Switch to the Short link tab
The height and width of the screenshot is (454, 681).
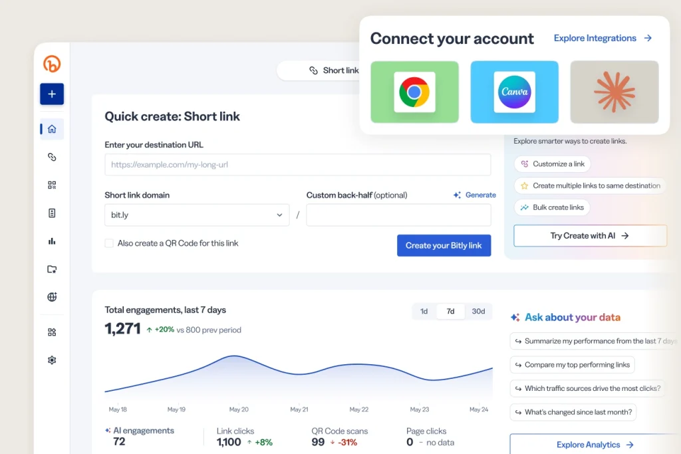334,70
